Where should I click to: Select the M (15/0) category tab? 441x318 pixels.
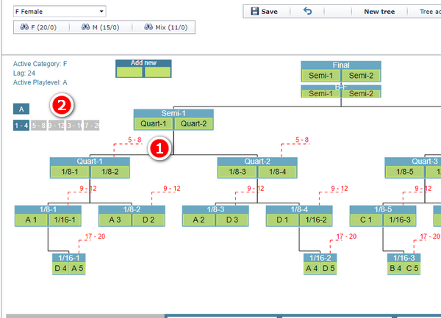point(101,27)
